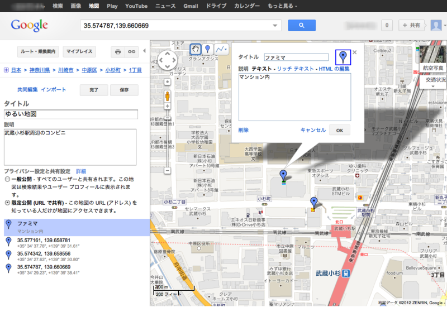Zoom in with the plus button
The image size is (447, 312).
[x=167, y=106]
